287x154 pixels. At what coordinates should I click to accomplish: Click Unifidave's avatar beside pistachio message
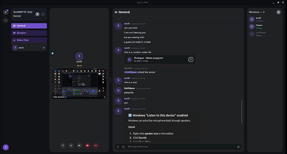click(119, 91)
